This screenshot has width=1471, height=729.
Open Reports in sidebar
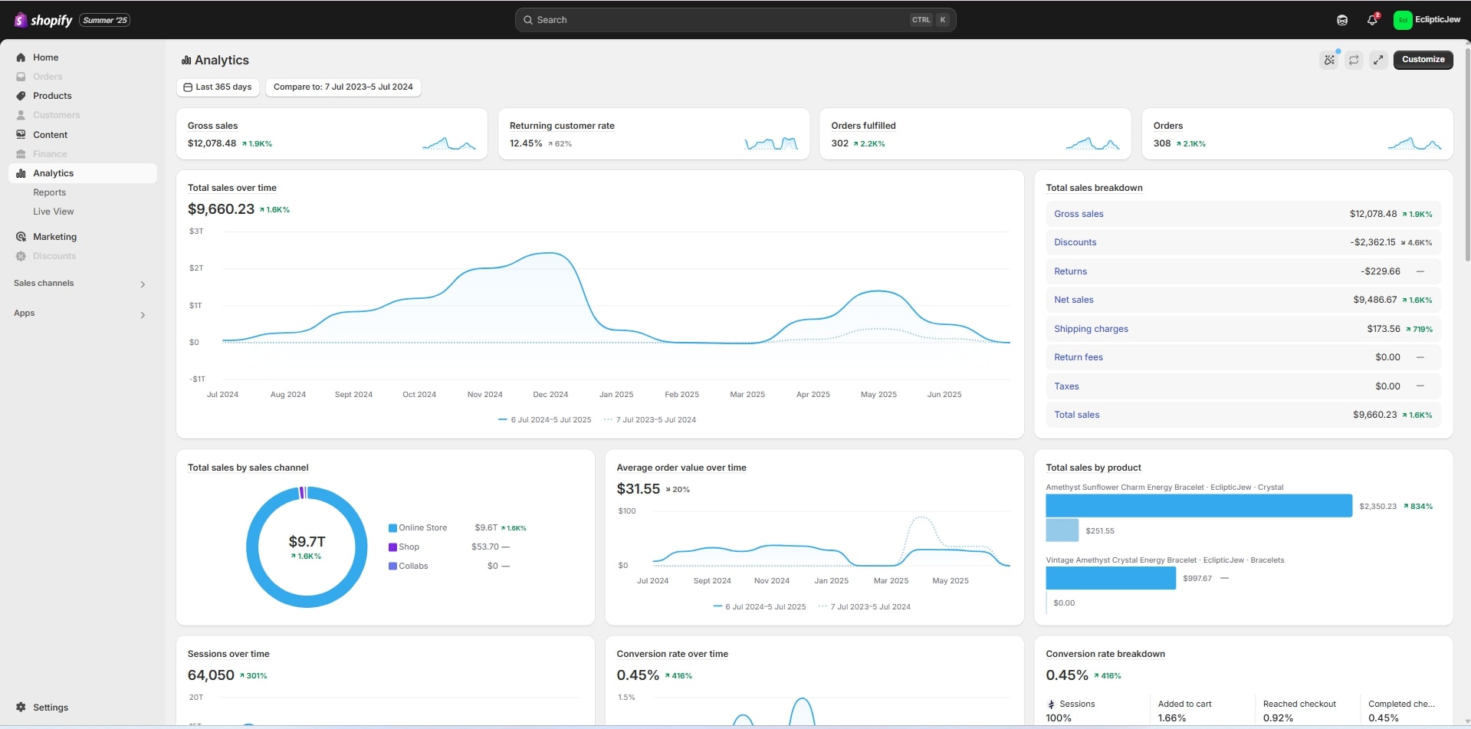pos(49,192)
